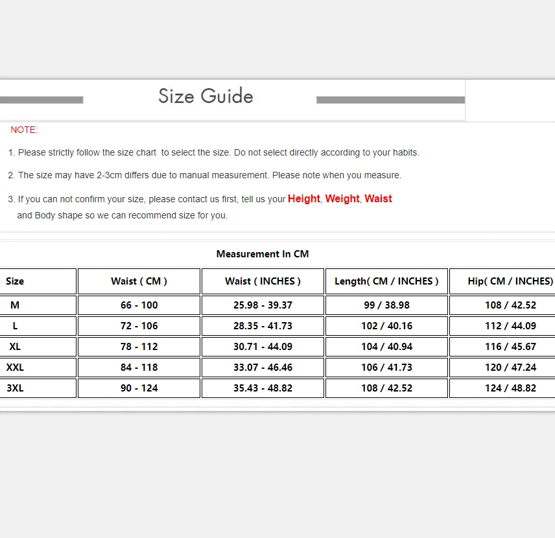
Task: Click waist cell "72 - 106"
Action: coord(139,325)
